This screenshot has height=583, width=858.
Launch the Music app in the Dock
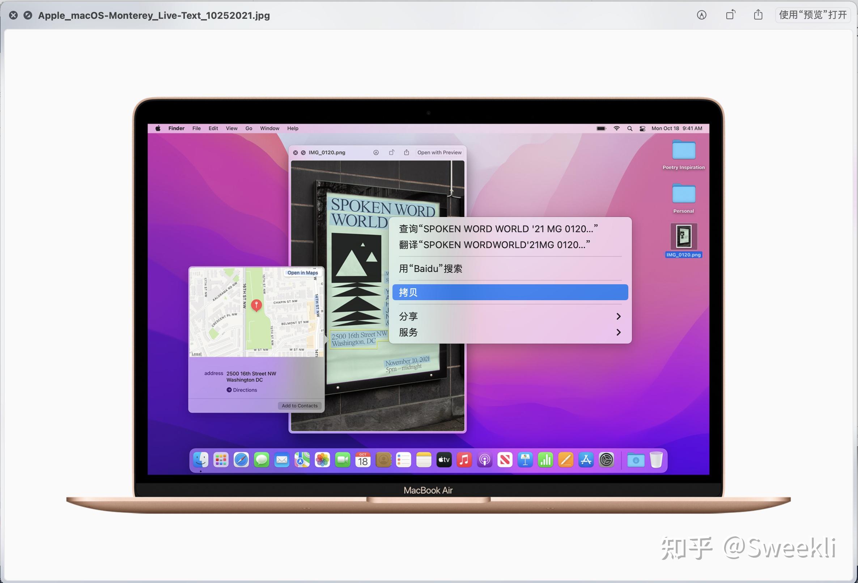coord(464,460)
